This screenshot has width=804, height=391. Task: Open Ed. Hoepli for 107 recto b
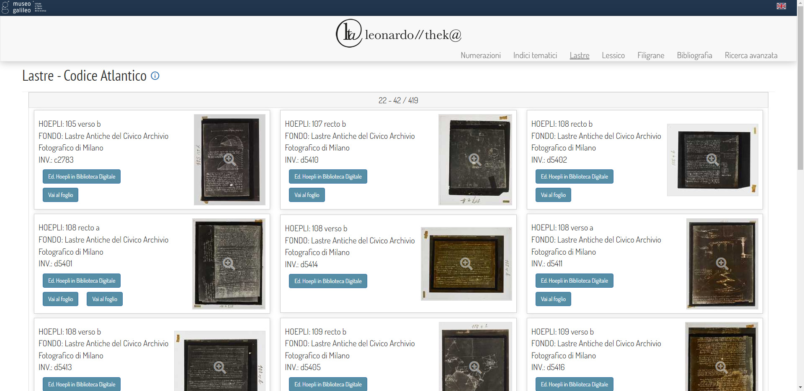(328, 176)
